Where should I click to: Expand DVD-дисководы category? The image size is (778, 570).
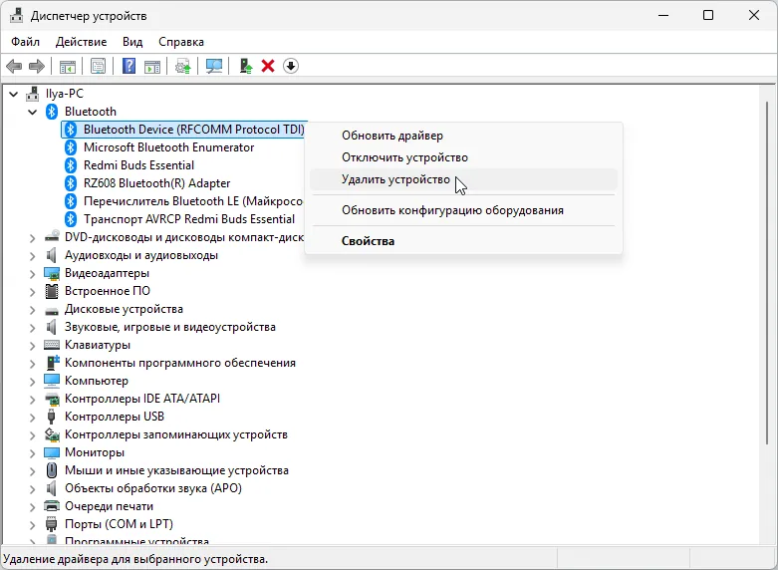point(32,237)
